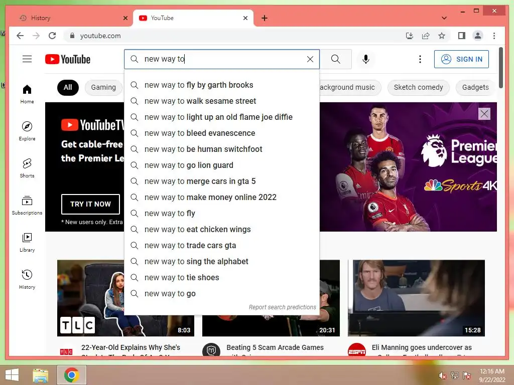
Task: Open the Windows Start button
Action: coord(12,375)
